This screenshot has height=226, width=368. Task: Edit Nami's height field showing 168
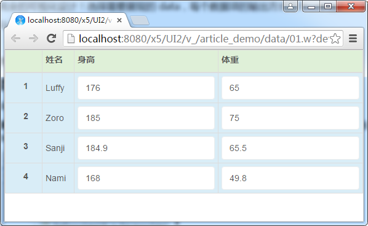[x=146, y=178]
